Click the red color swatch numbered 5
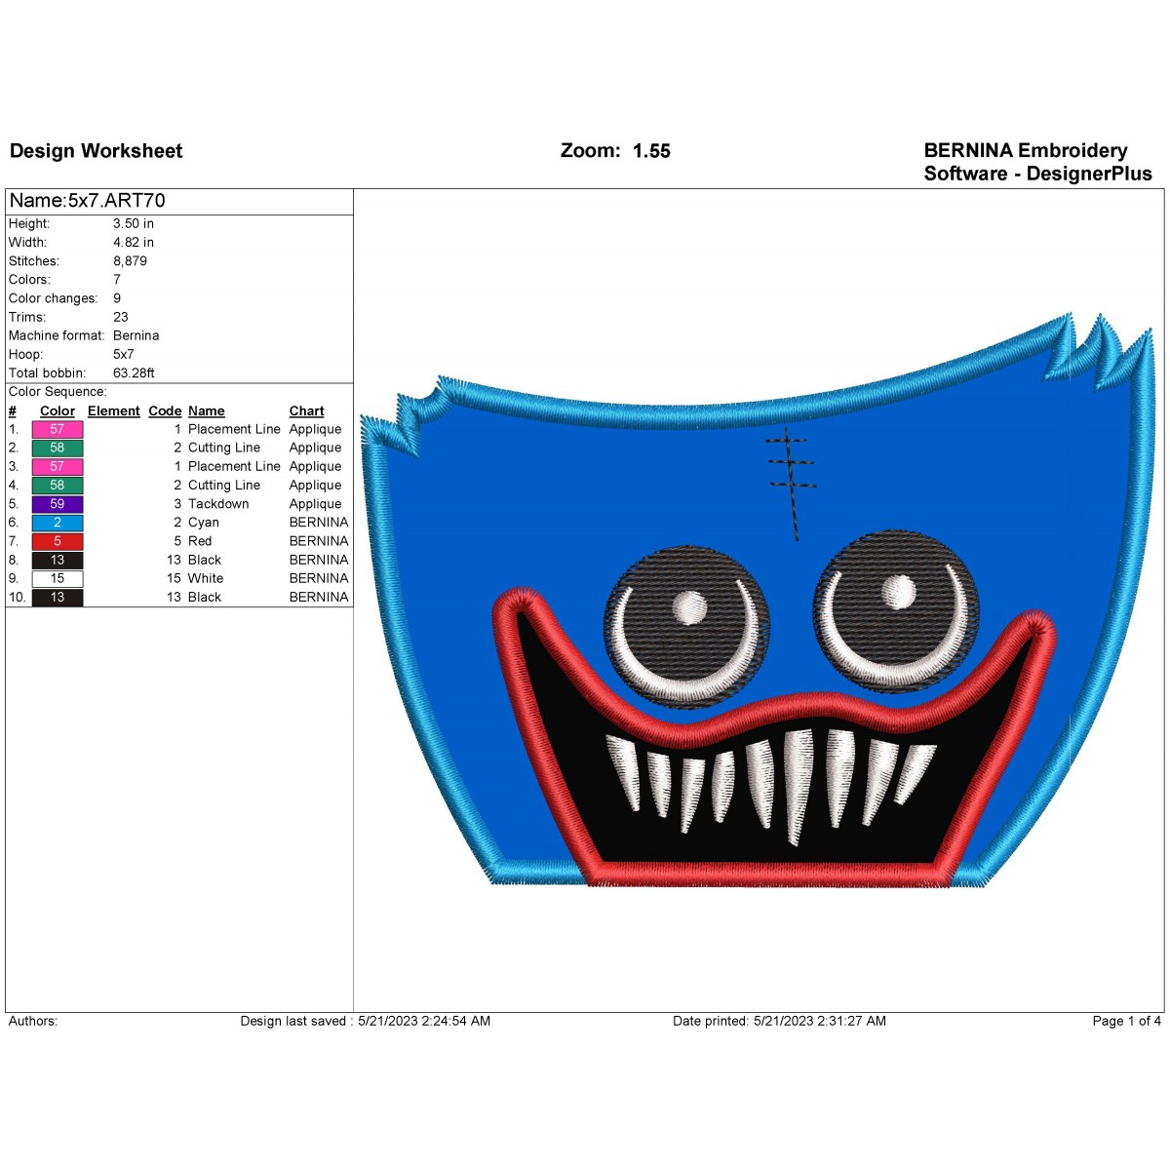This screenshot has height=1170, width=1170. pos(58,541)
